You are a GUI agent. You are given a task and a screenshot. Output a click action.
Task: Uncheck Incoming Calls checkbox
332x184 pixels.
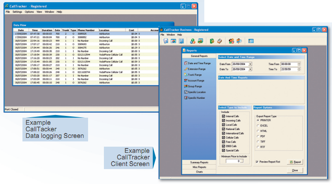223,120
